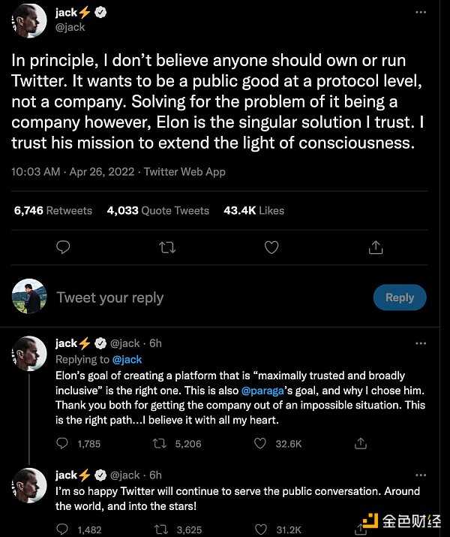Click the reply icon under the main tweet
The image size is (450, 537).
click(64, 247)
